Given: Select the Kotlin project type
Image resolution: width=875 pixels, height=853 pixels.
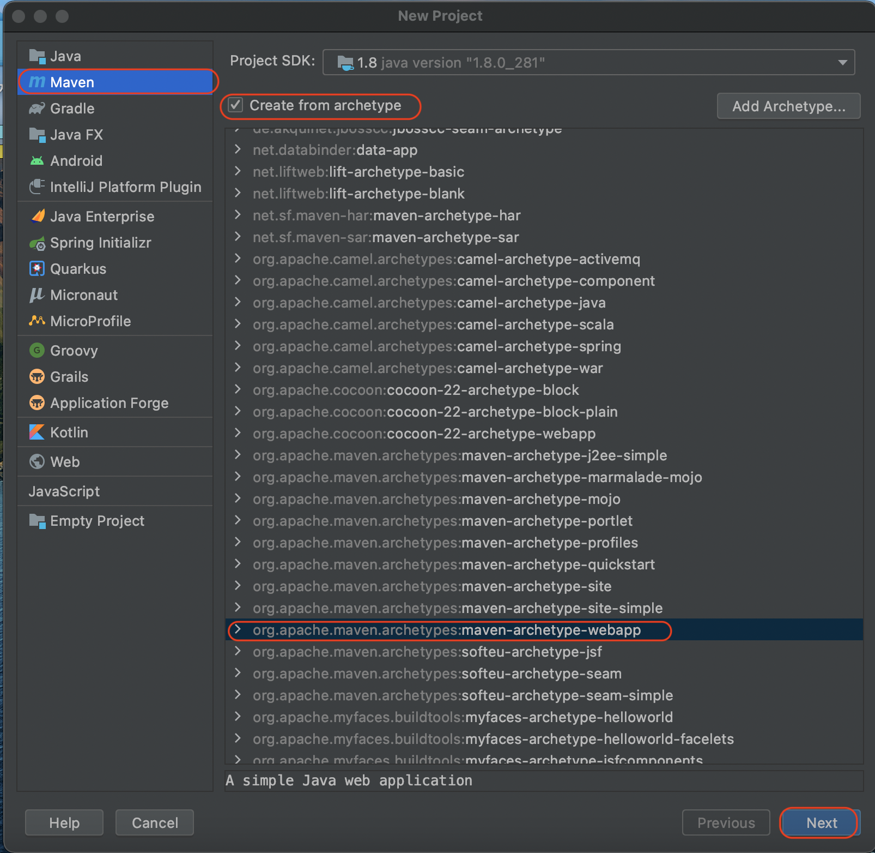Looking at the screenshot, I should click(x=115, y=432).
